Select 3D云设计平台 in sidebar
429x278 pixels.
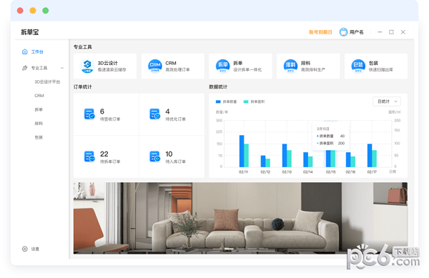[x=47, y=81]
